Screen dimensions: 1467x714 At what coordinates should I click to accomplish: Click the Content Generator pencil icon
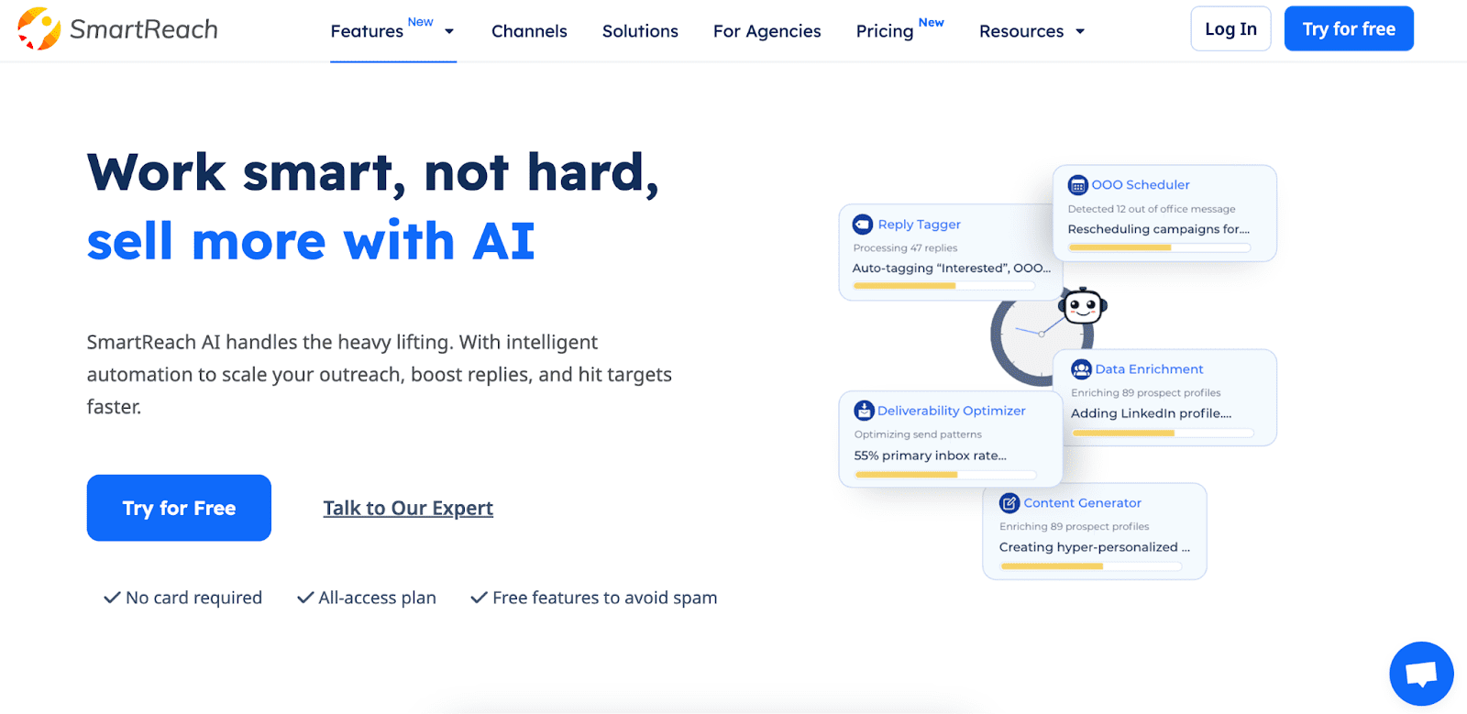pos(1009,503)
